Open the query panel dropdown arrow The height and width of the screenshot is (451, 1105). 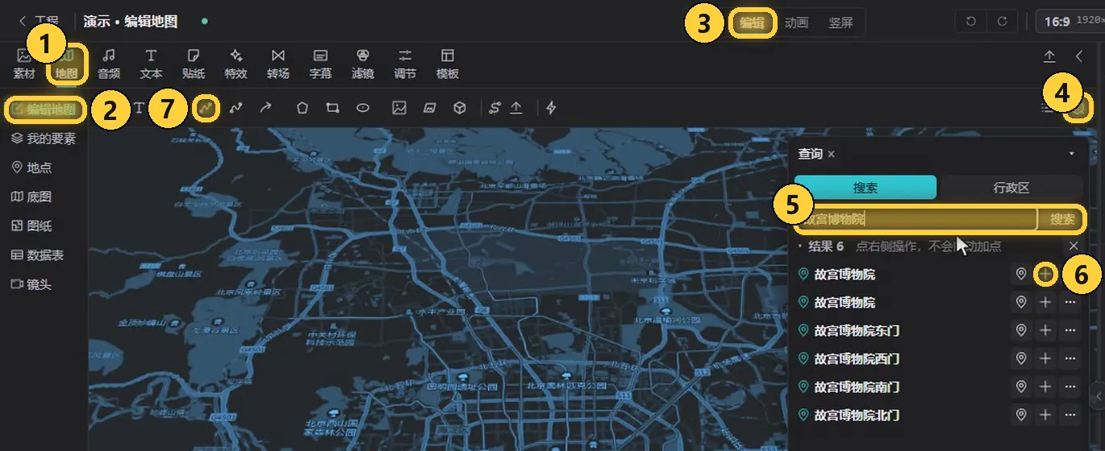1072,154
